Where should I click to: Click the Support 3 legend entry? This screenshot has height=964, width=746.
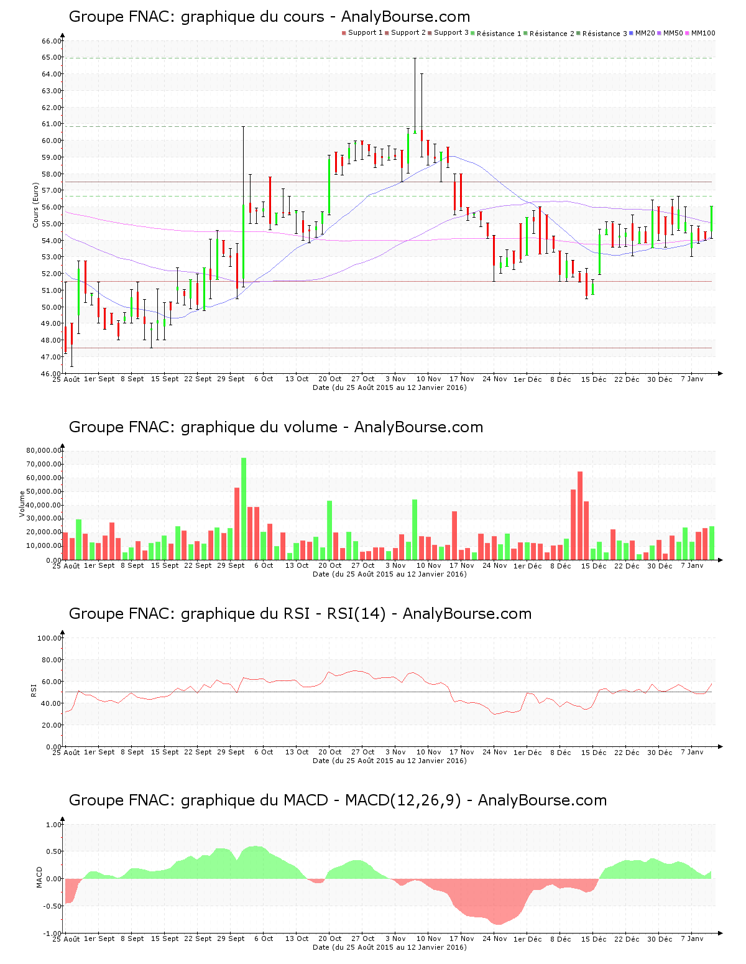448,33
